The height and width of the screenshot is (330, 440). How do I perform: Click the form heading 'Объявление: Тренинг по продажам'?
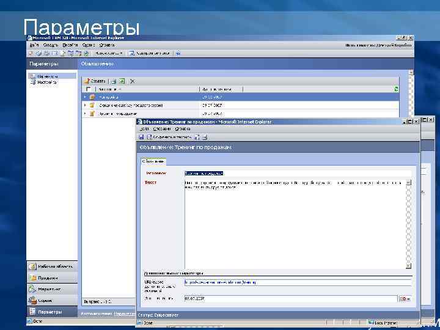point(186,147)
